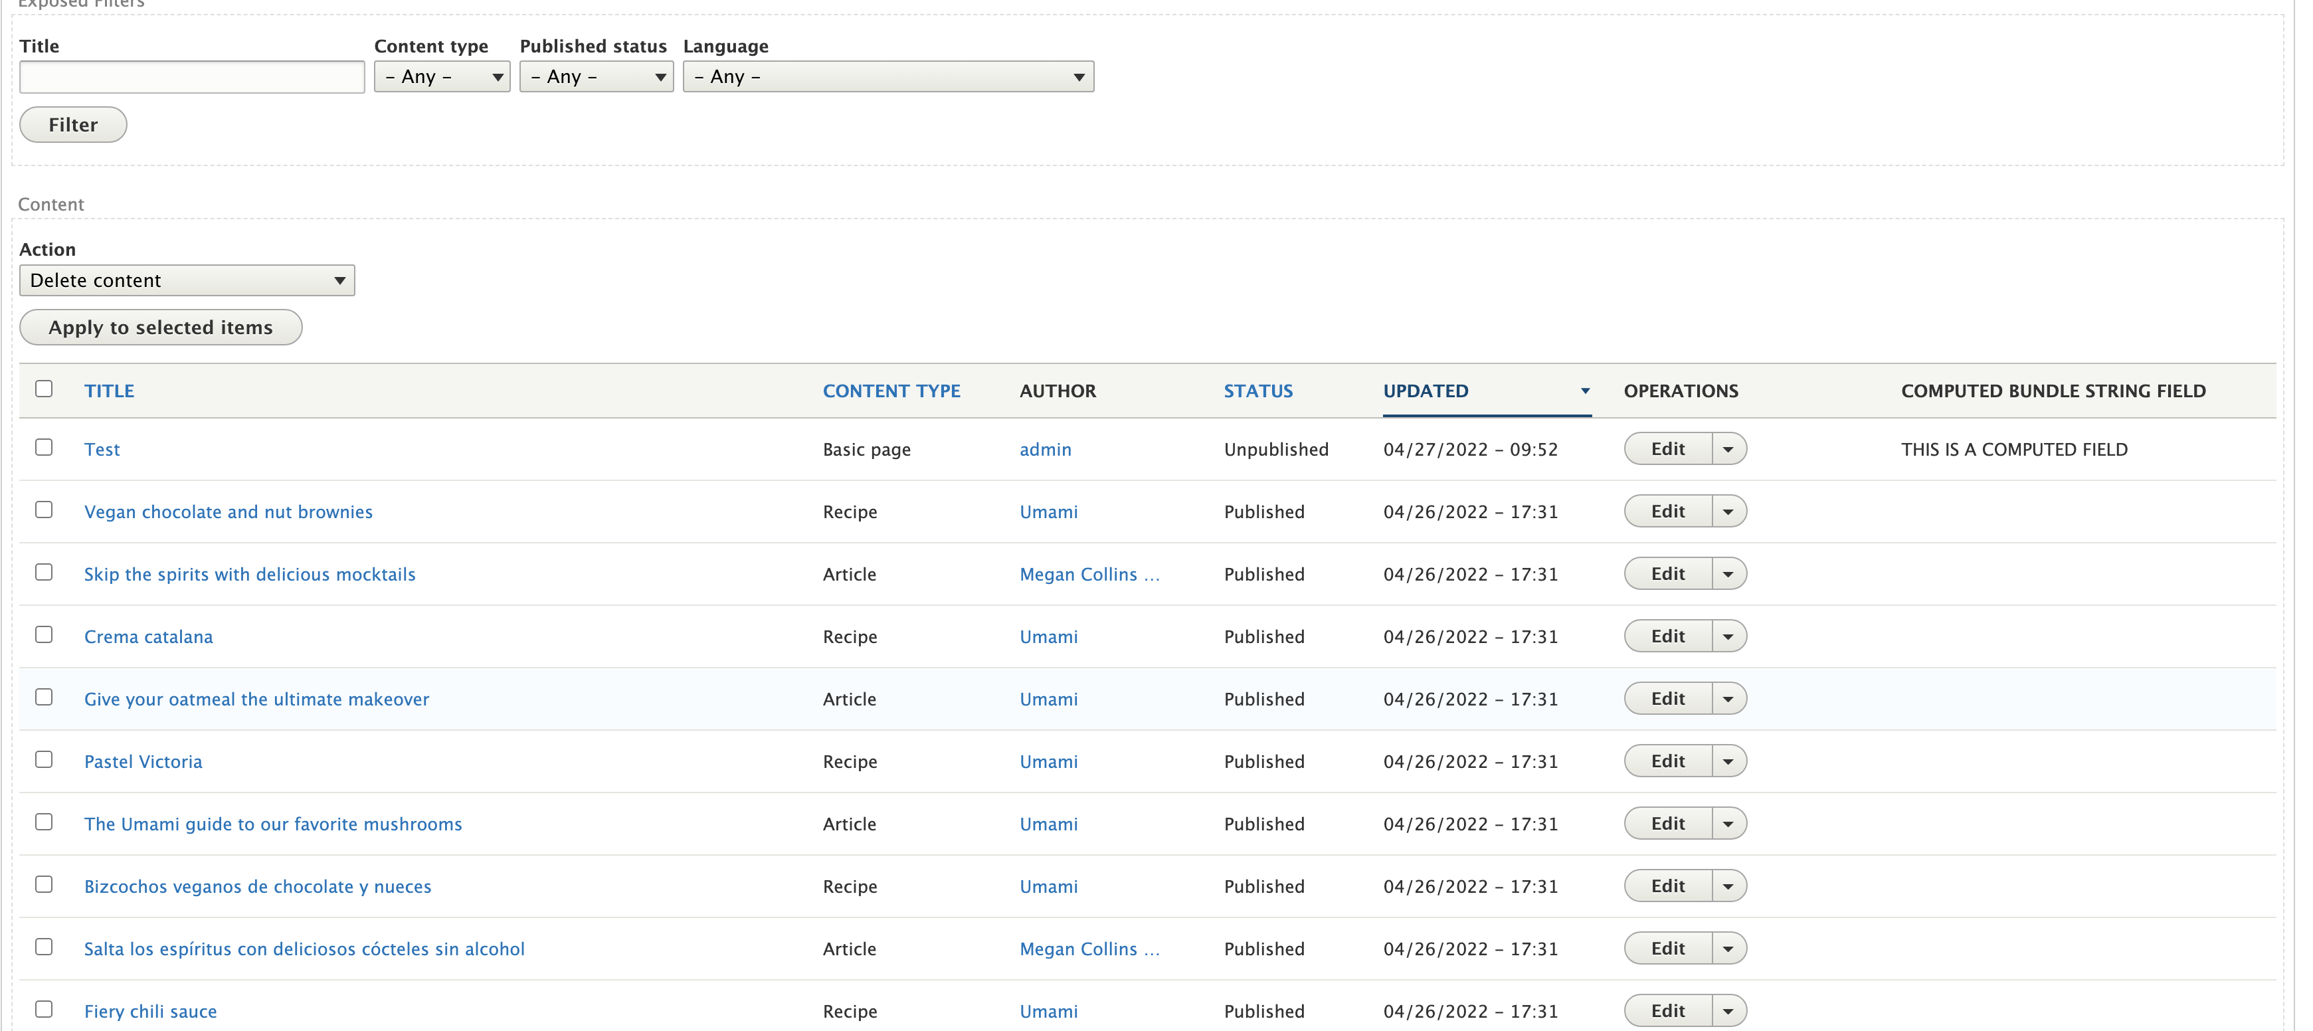
Task: Open the Edit dropdown arrow for Test
Action: tap(1728, 448)
